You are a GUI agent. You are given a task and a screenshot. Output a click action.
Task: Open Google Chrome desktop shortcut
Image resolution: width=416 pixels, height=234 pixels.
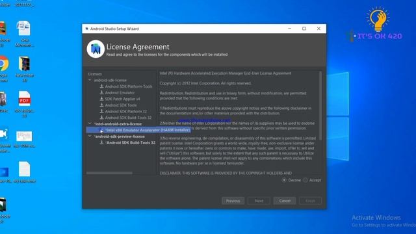pyautogui.click(x=4, y=64)
